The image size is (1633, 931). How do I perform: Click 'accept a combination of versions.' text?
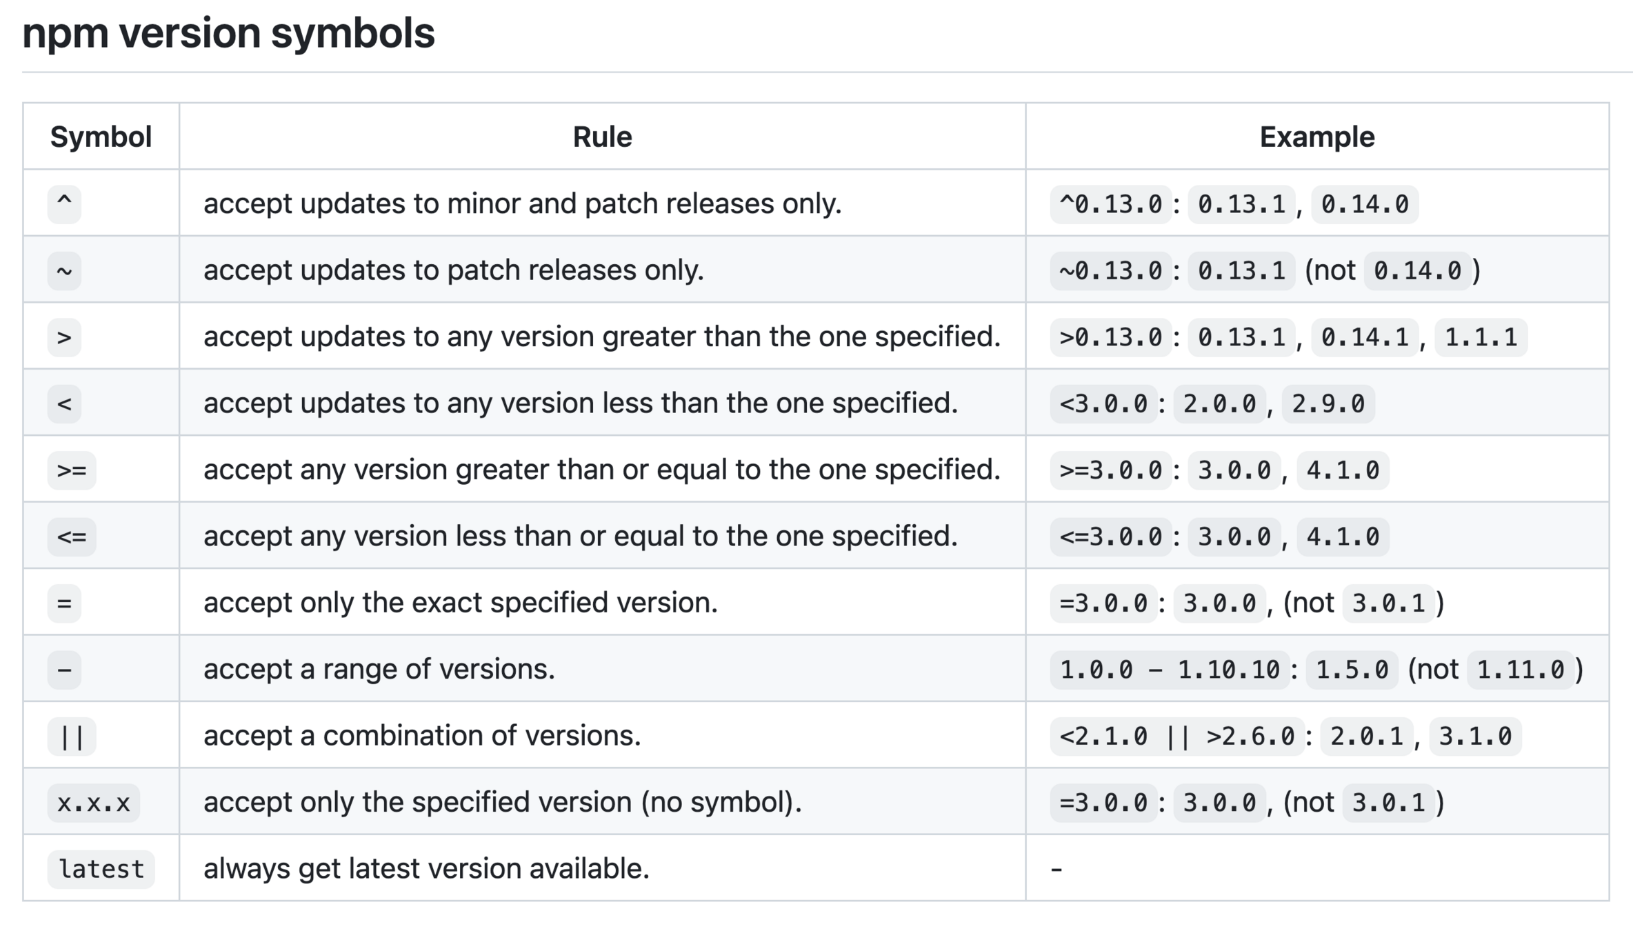pyautogui.click(x=422, y=735)
